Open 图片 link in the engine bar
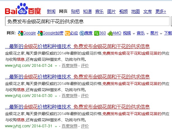Viewport: 172px width, 129px height. (154, 33)
